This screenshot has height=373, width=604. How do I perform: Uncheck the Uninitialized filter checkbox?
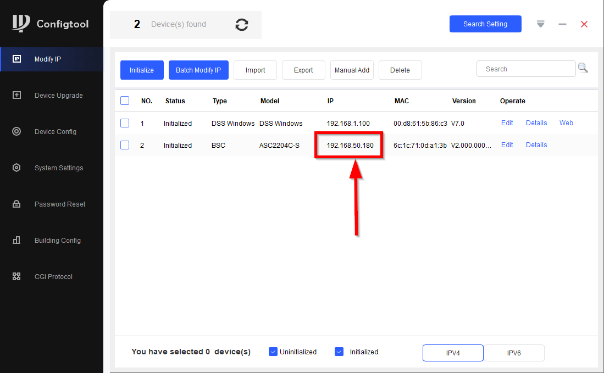point(273,352)
